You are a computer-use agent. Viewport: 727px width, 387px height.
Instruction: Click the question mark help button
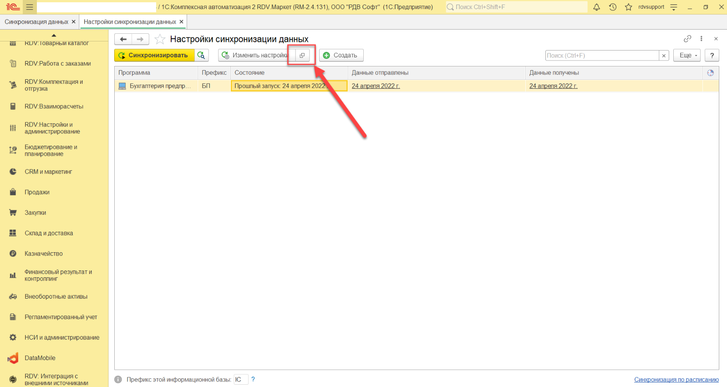click(712, 55)
